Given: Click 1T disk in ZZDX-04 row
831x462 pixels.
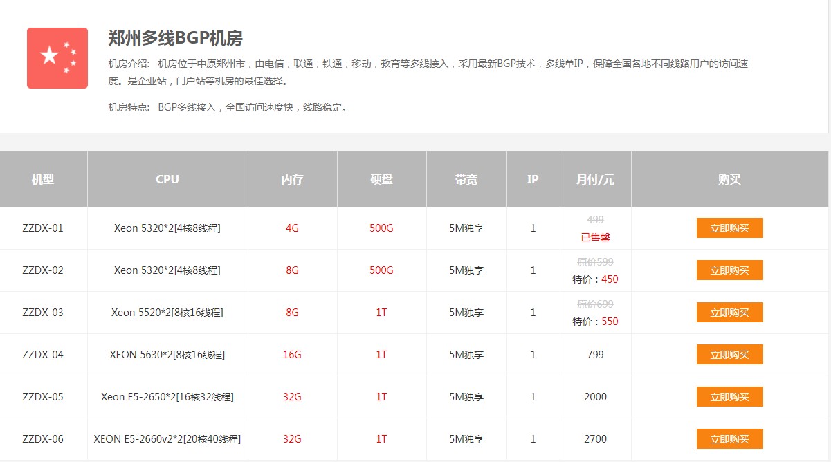Looking at the screenshot, I should tap(381, 355).
